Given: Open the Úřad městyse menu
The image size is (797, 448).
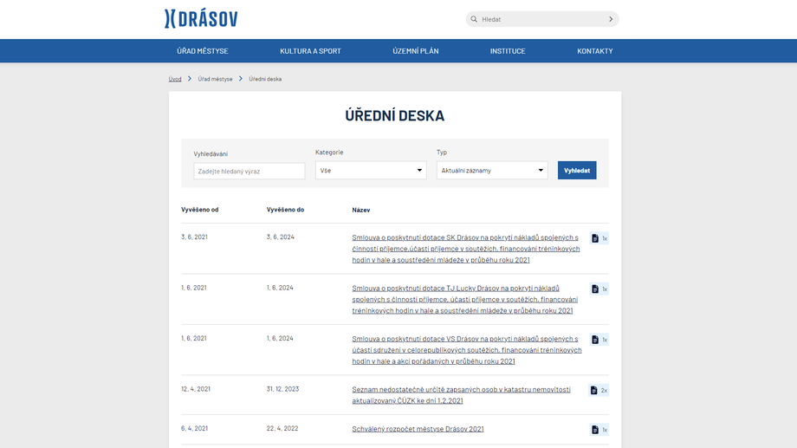Looking at the screenshot, I should tap(203, 51).
